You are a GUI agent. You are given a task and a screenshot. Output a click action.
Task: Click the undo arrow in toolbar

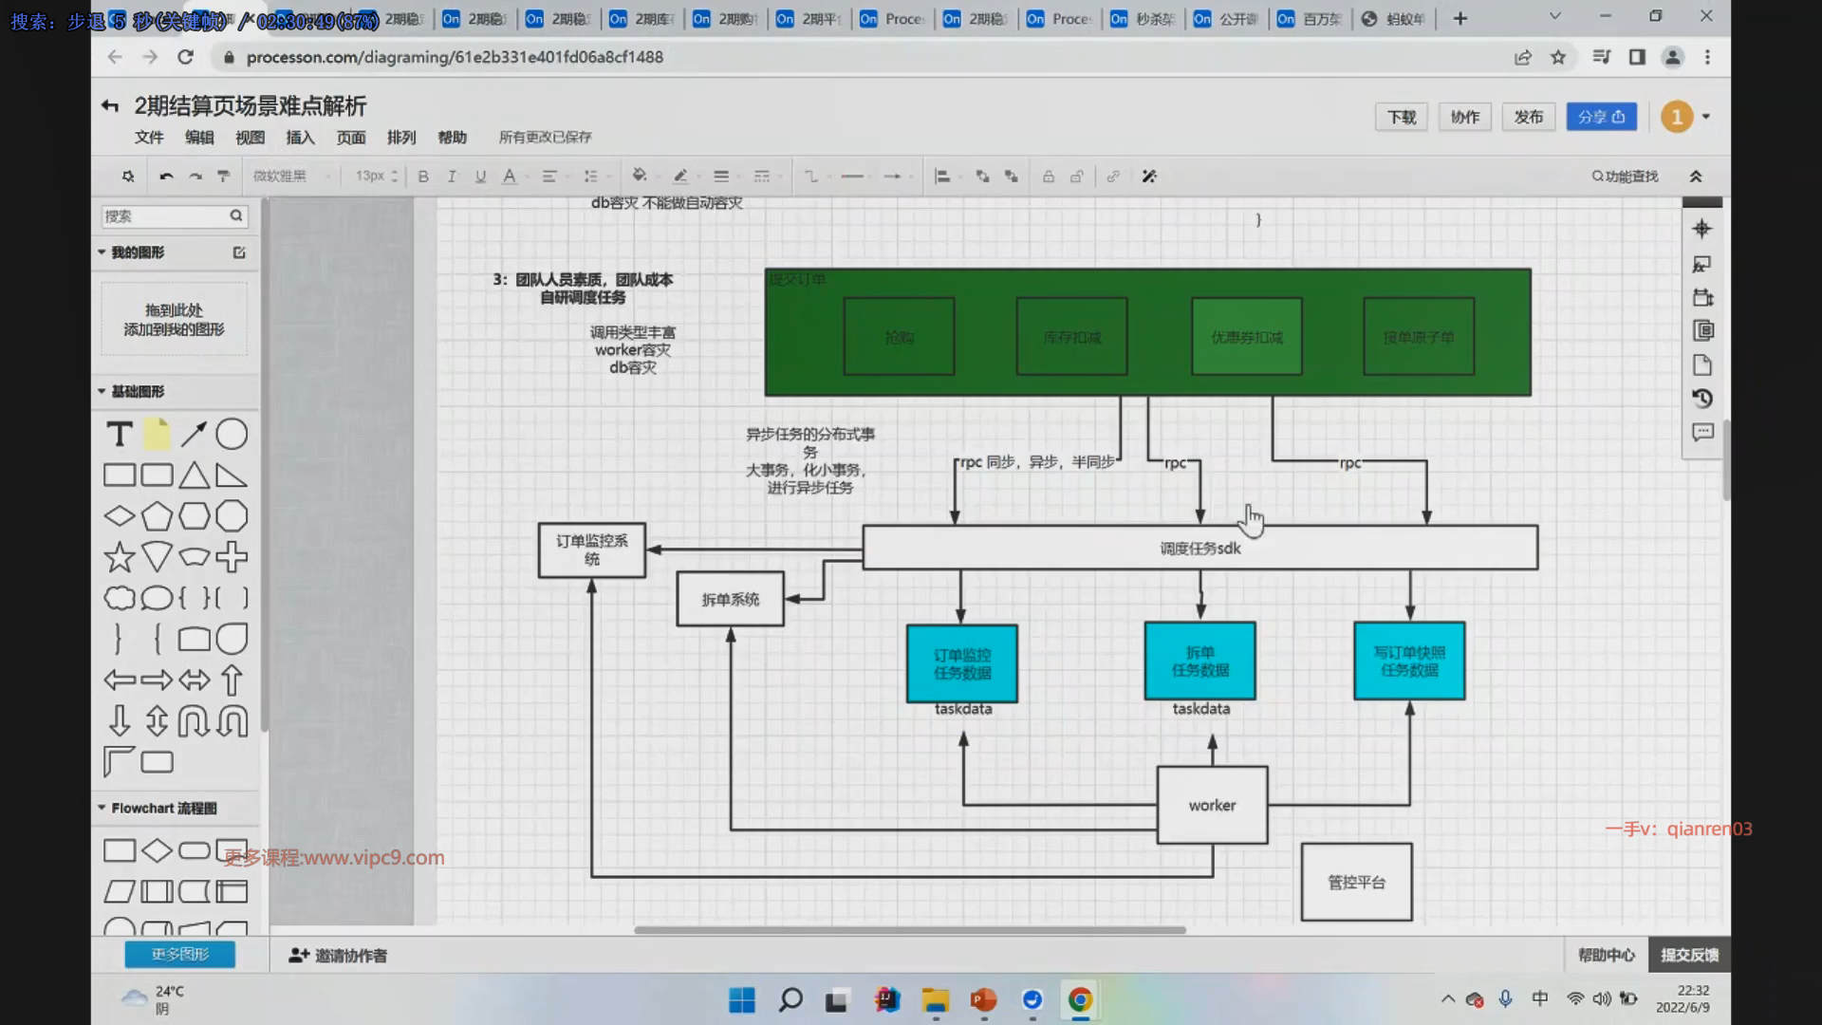tap(166, 177)
